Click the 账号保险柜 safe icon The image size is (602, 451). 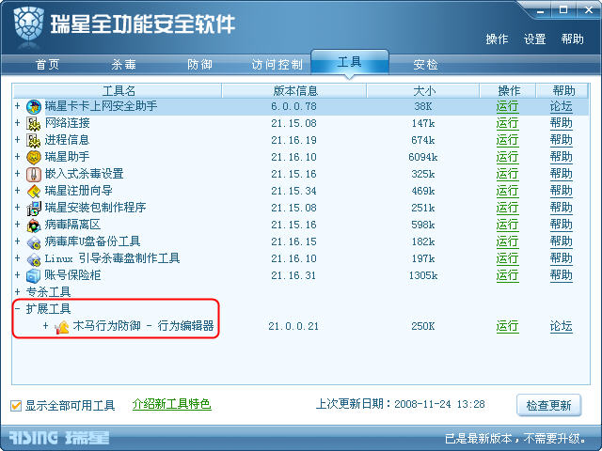(x=34, y=275)
